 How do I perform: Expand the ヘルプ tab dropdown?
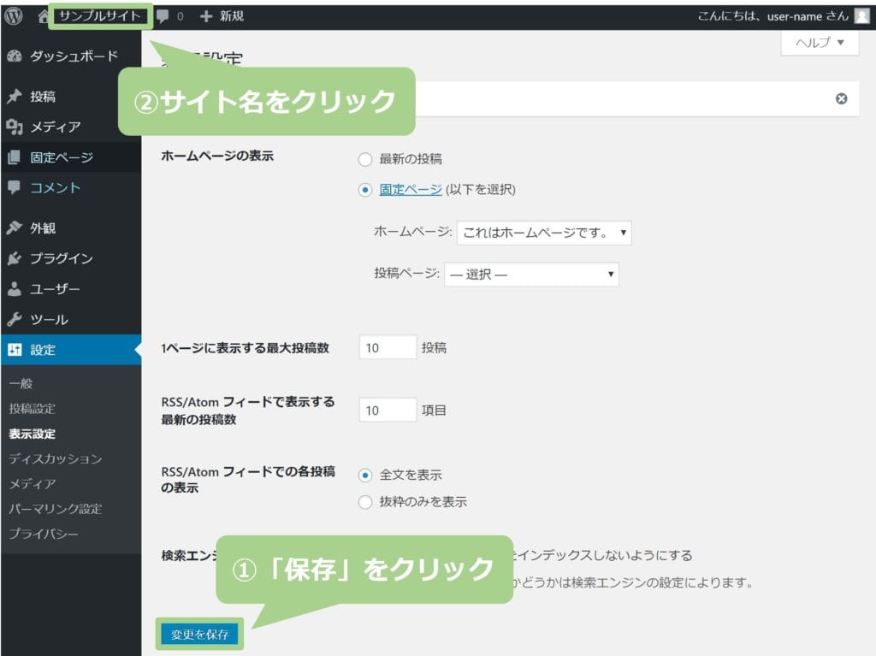[x=820, y=43]
